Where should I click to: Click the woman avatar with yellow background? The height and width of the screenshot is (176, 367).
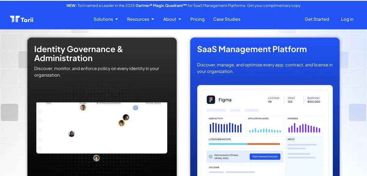point(121,123)
